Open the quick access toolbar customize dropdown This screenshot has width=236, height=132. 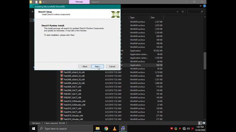tap(44, 2)
